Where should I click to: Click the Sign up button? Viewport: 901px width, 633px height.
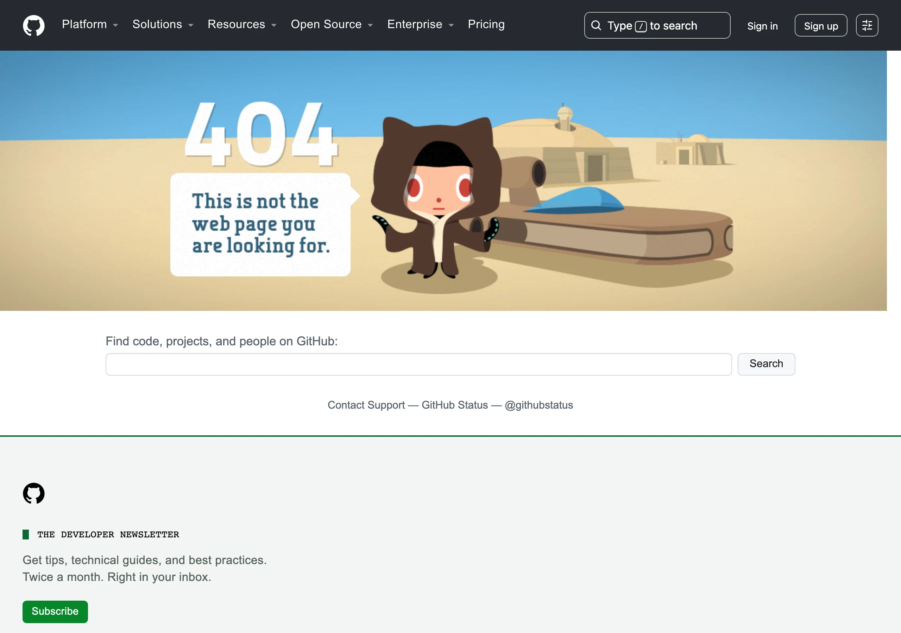click(820, 25)
